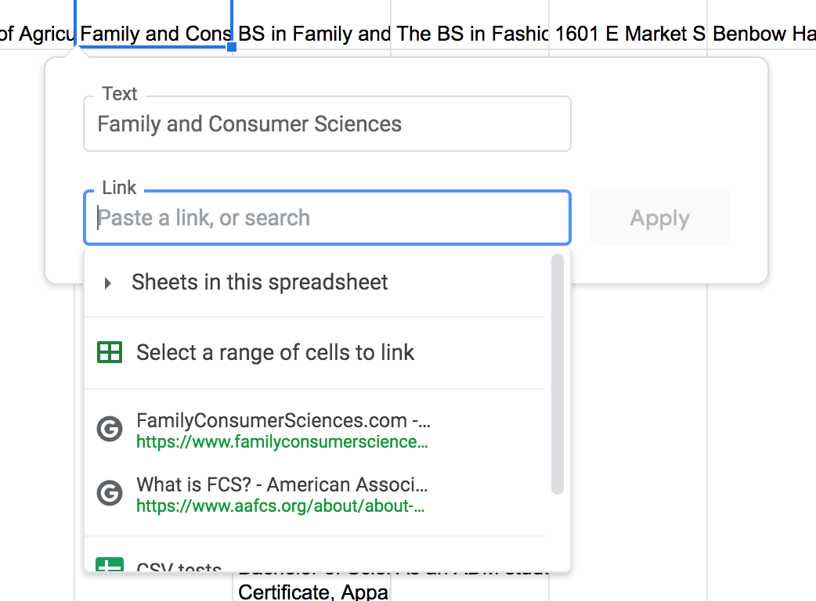The width and height of the screenshot is (816, 601).
Task: Choose Select a range of cells to link
Action: point(276,352)
